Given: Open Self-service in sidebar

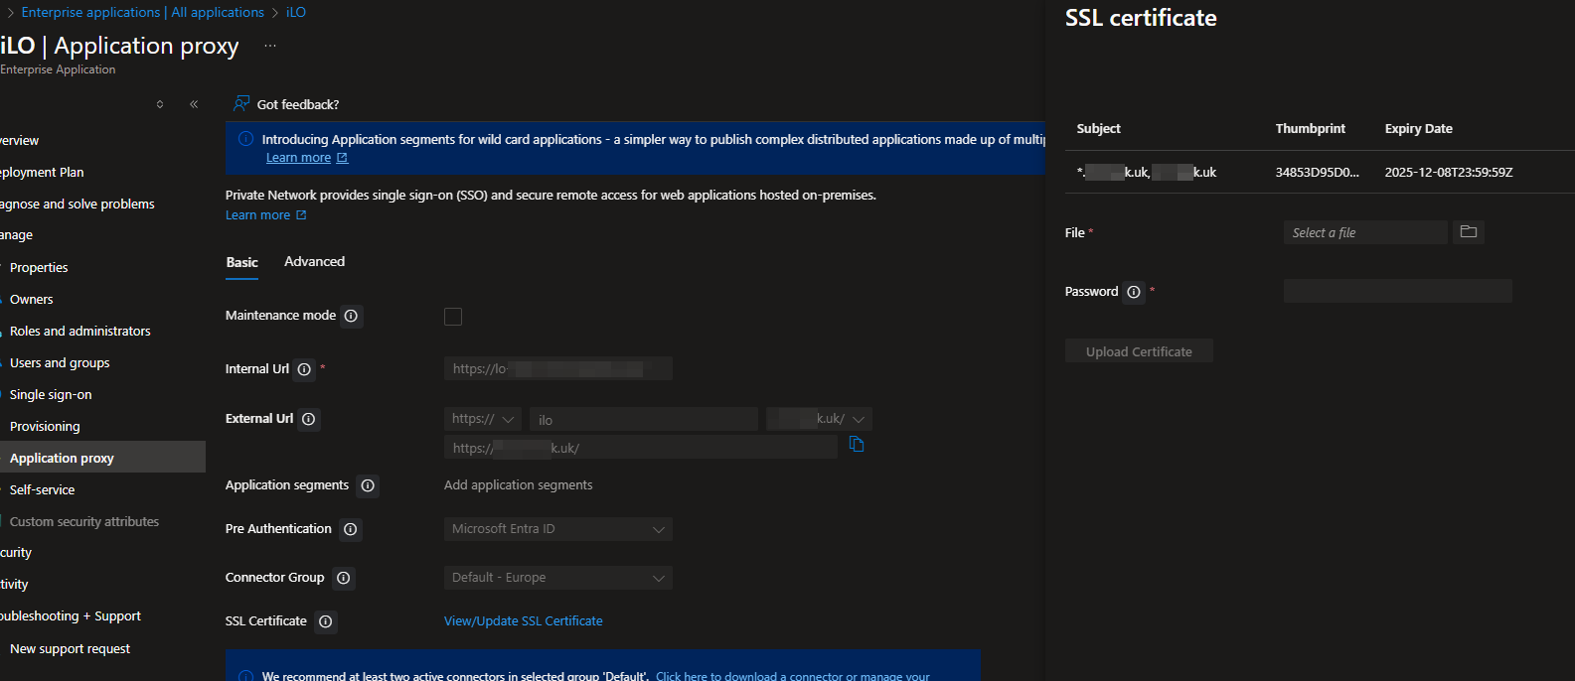Looking at the screenshot, I should tap(42, 490).
